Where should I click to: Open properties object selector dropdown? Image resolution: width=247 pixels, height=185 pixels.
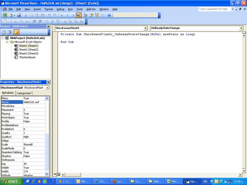coord(47,88)
